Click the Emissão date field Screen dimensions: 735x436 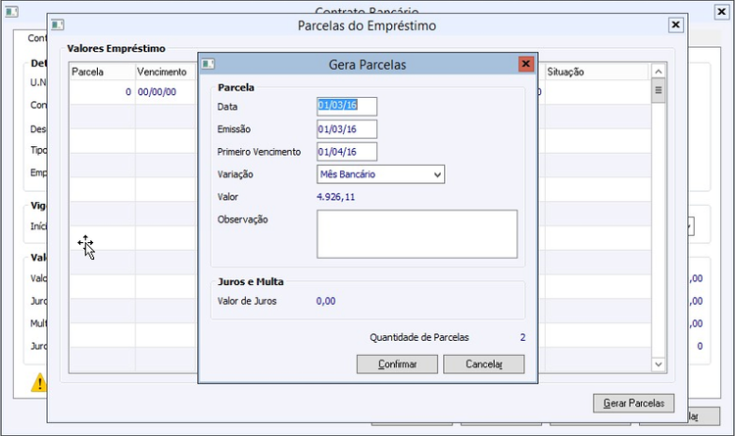click(346, 128)
